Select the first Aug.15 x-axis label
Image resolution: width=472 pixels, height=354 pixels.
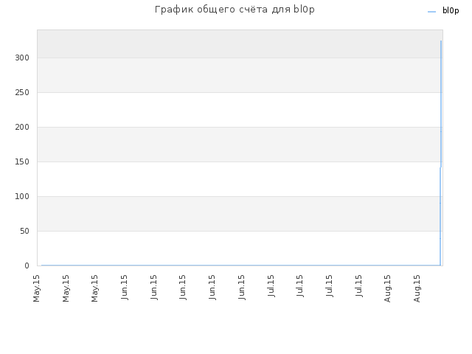387,288
